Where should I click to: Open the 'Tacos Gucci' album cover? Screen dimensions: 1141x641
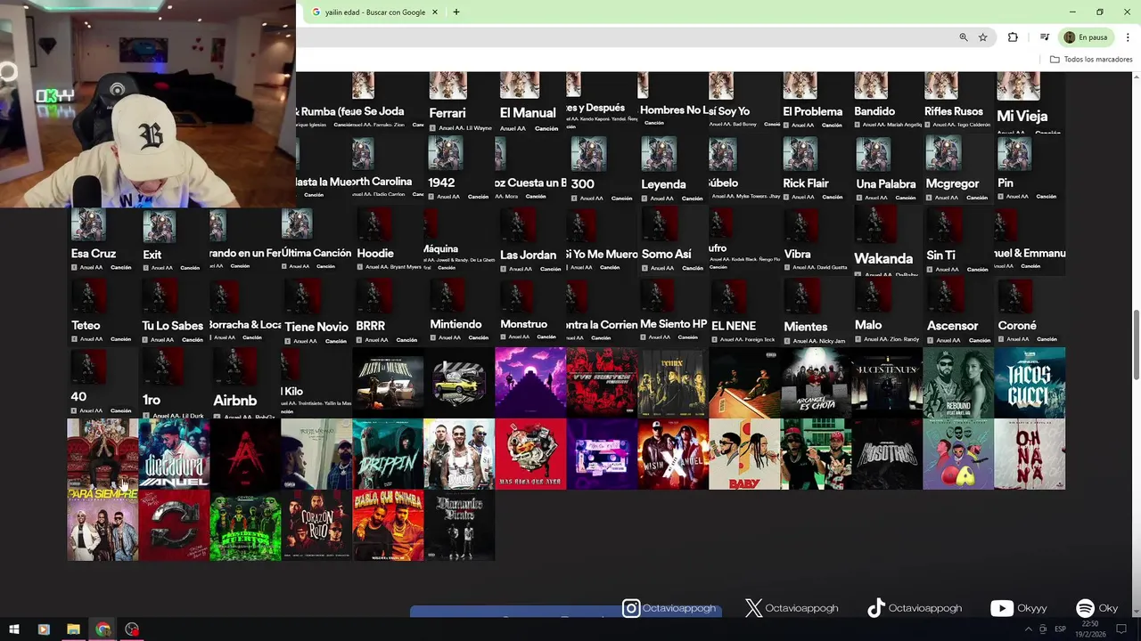click(1030, 383)
